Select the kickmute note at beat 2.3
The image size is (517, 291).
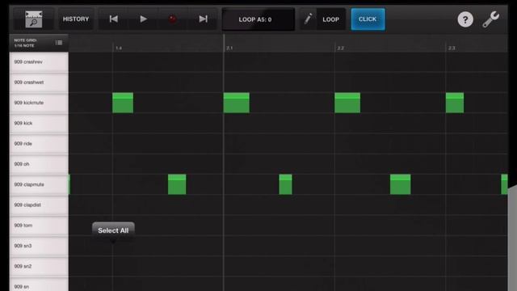tap(455, 103)
